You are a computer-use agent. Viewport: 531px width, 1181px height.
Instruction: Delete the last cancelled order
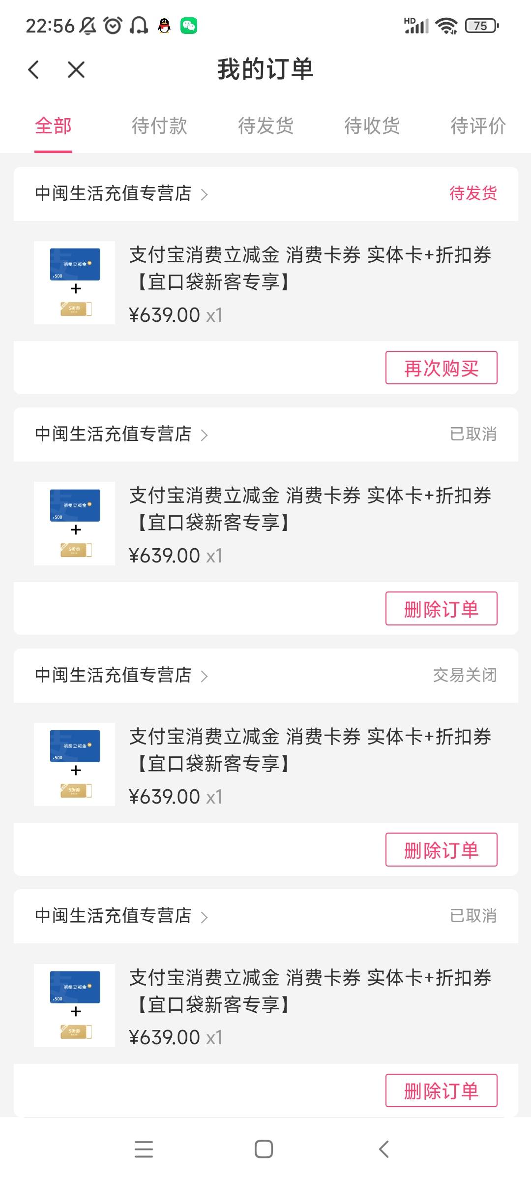(x=441, y=1090)
